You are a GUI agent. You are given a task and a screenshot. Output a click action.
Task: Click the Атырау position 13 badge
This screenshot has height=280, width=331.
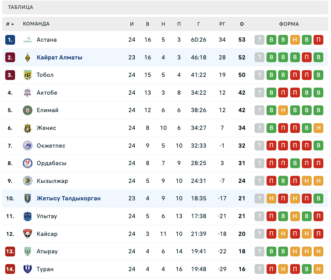pos(10,252)
